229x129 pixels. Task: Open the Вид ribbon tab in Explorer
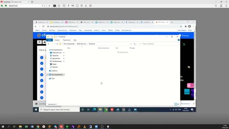click(75, 40)
